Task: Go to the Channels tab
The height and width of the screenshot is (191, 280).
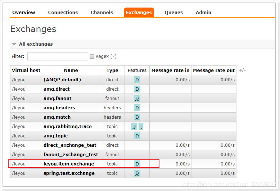Action: point(102,13)
